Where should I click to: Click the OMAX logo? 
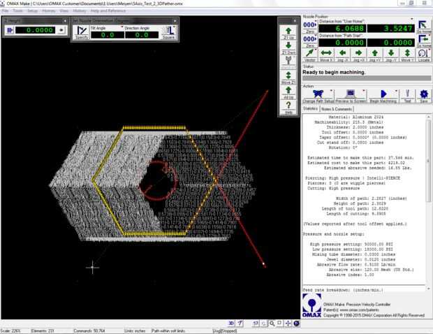click(311, 305)
